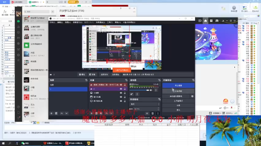
Task: Open WeChat chat more options ellipsis
Action: [x=134, y=12]
